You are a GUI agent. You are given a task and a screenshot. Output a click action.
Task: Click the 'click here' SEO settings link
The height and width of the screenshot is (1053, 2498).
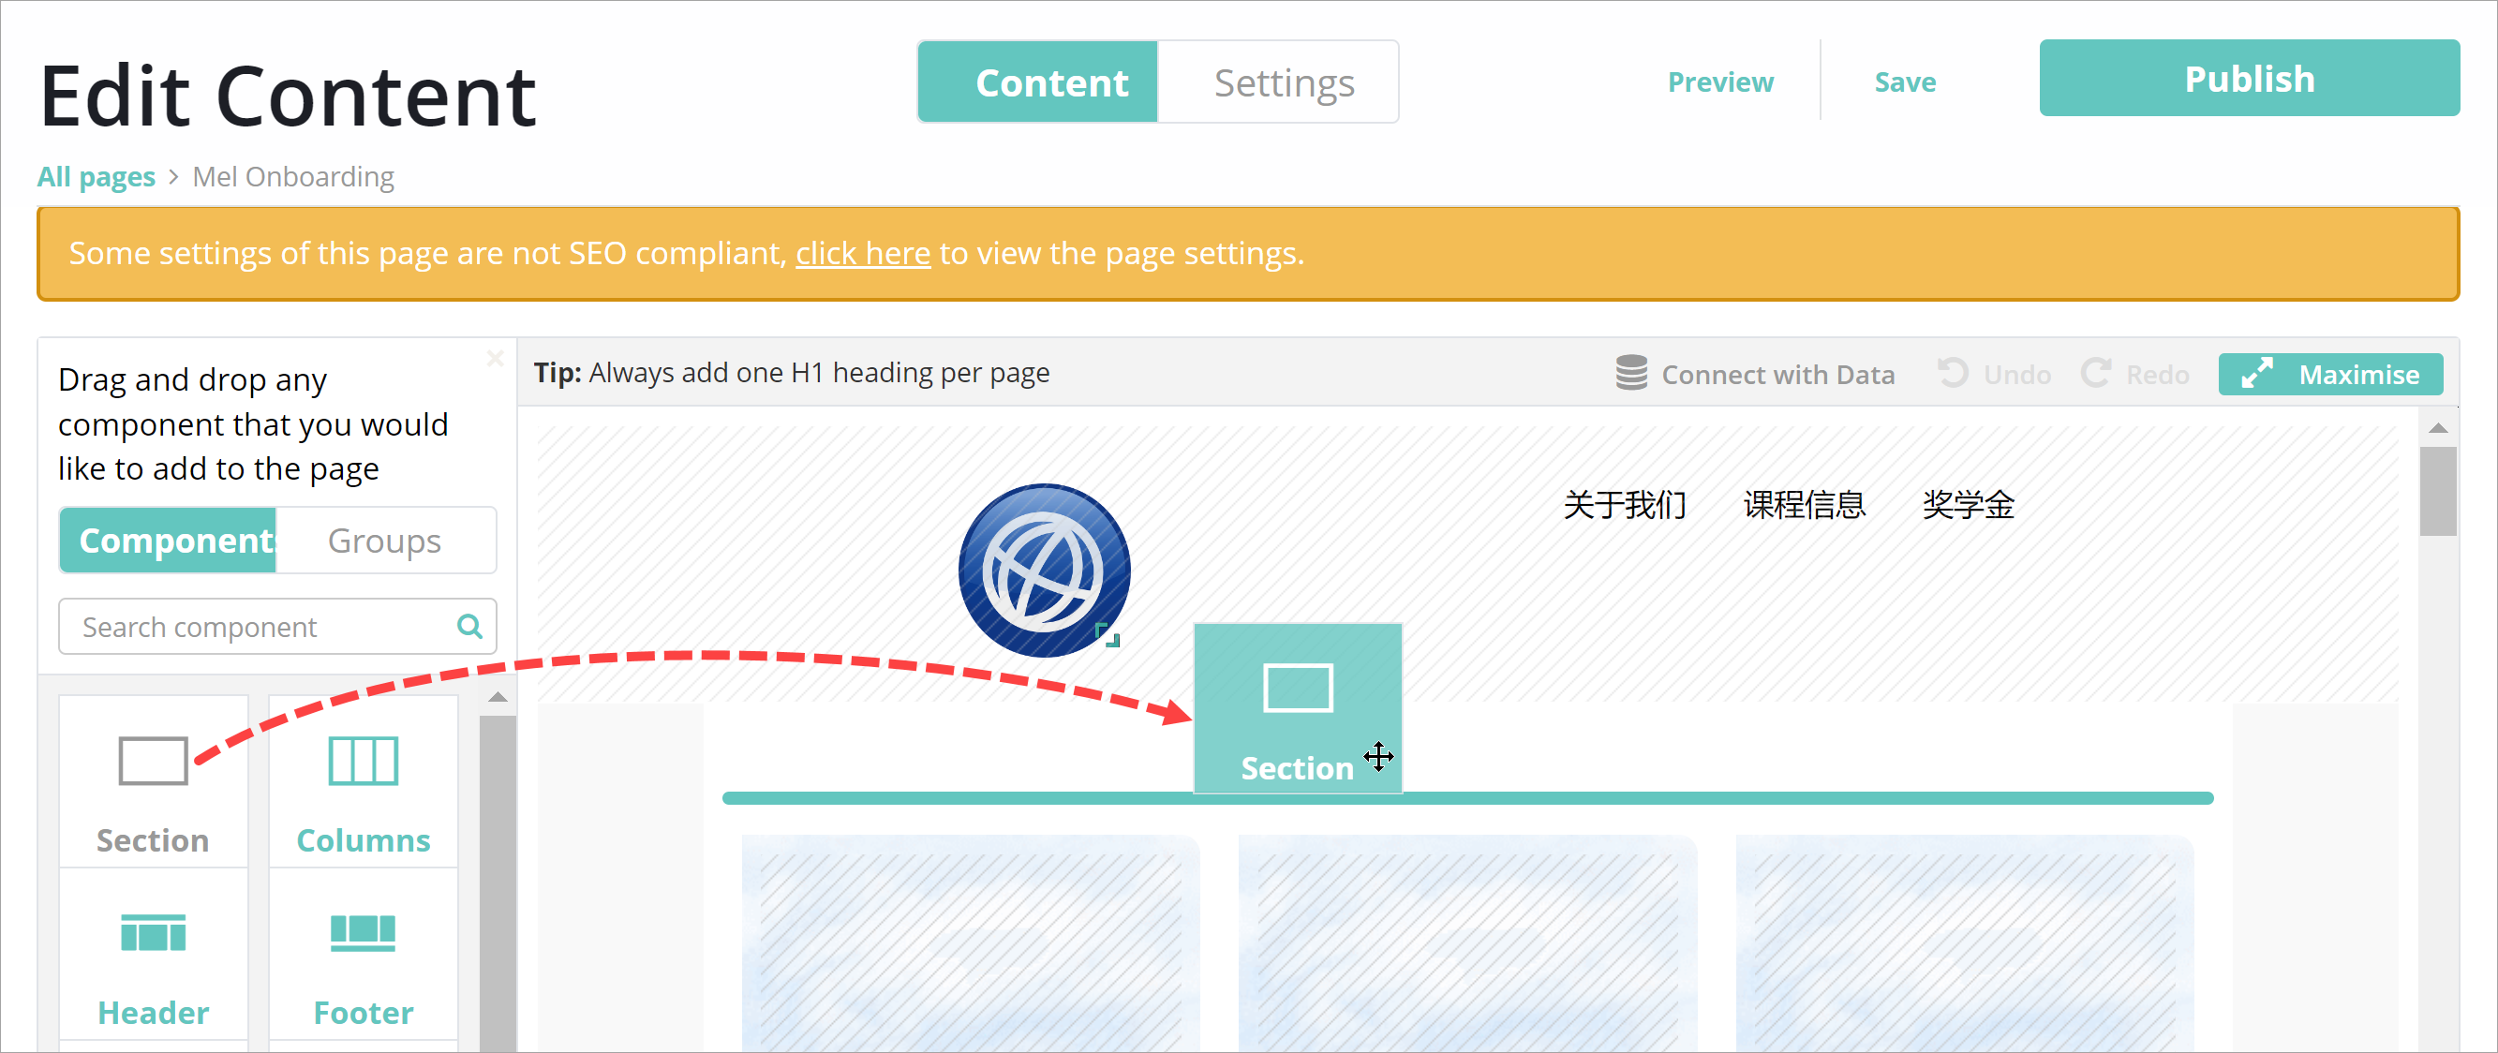pyautogui.click(x=862, y=253)
